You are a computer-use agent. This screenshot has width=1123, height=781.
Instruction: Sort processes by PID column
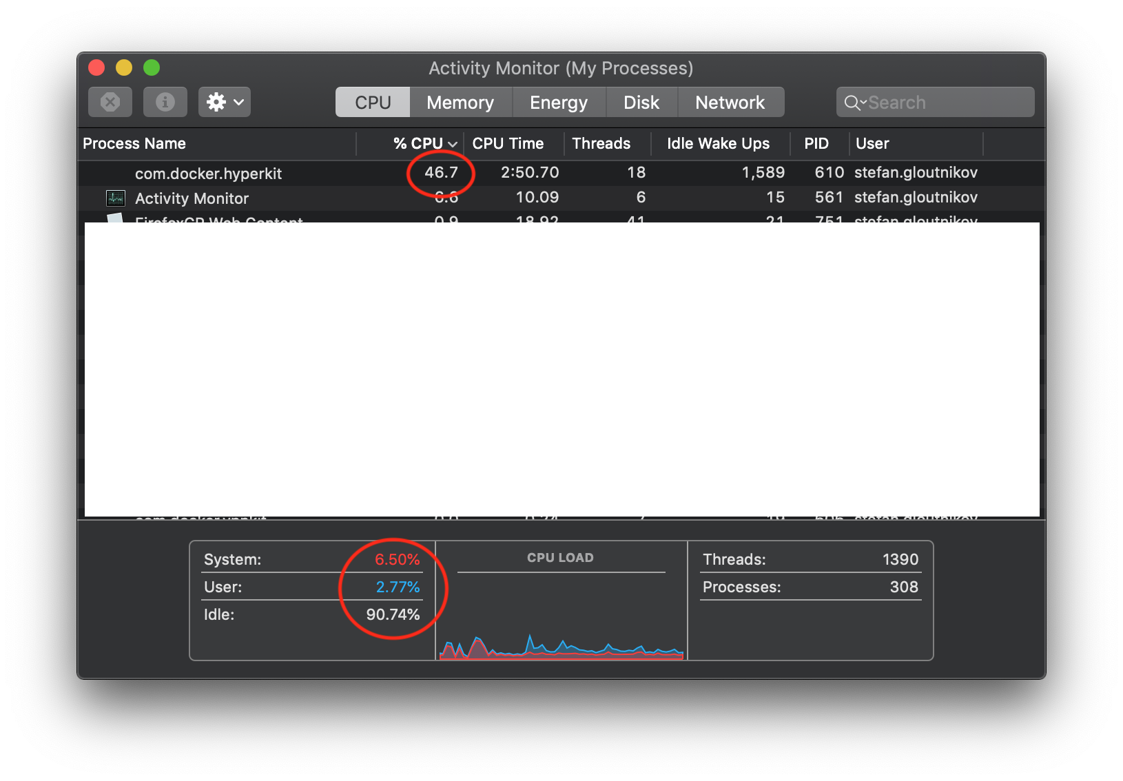(x=817, y=143)
